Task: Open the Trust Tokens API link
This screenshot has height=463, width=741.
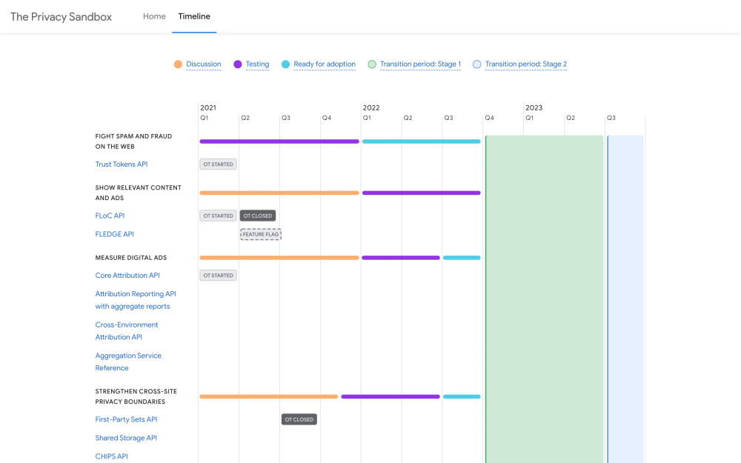Action: tap(122, 164)
